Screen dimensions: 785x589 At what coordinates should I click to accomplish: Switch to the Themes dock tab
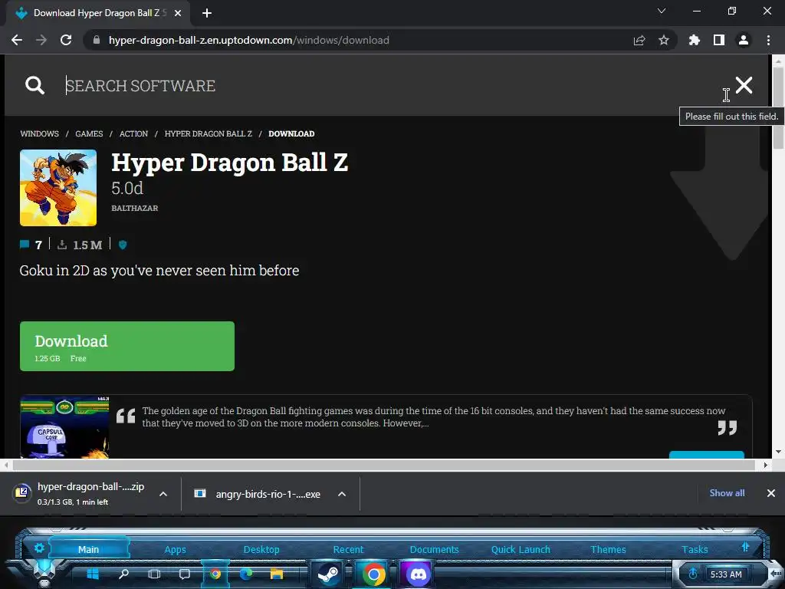click(x=608, y=549)
